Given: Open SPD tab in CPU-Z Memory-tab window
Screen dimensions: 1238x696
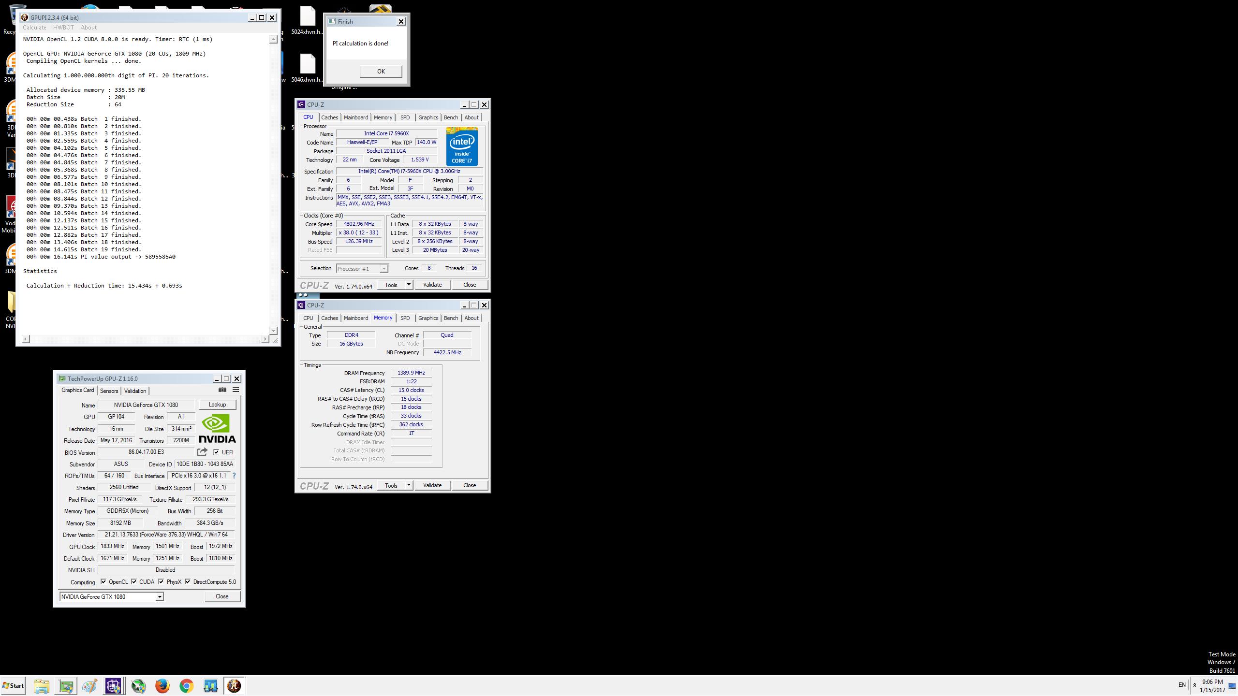Looking at the screenshot, I should [x=405, y=318].
